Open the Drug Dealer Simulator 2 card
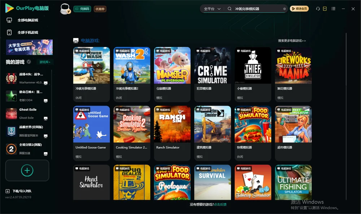The height and width of the screenshot is (214, 361). (132, 182)
